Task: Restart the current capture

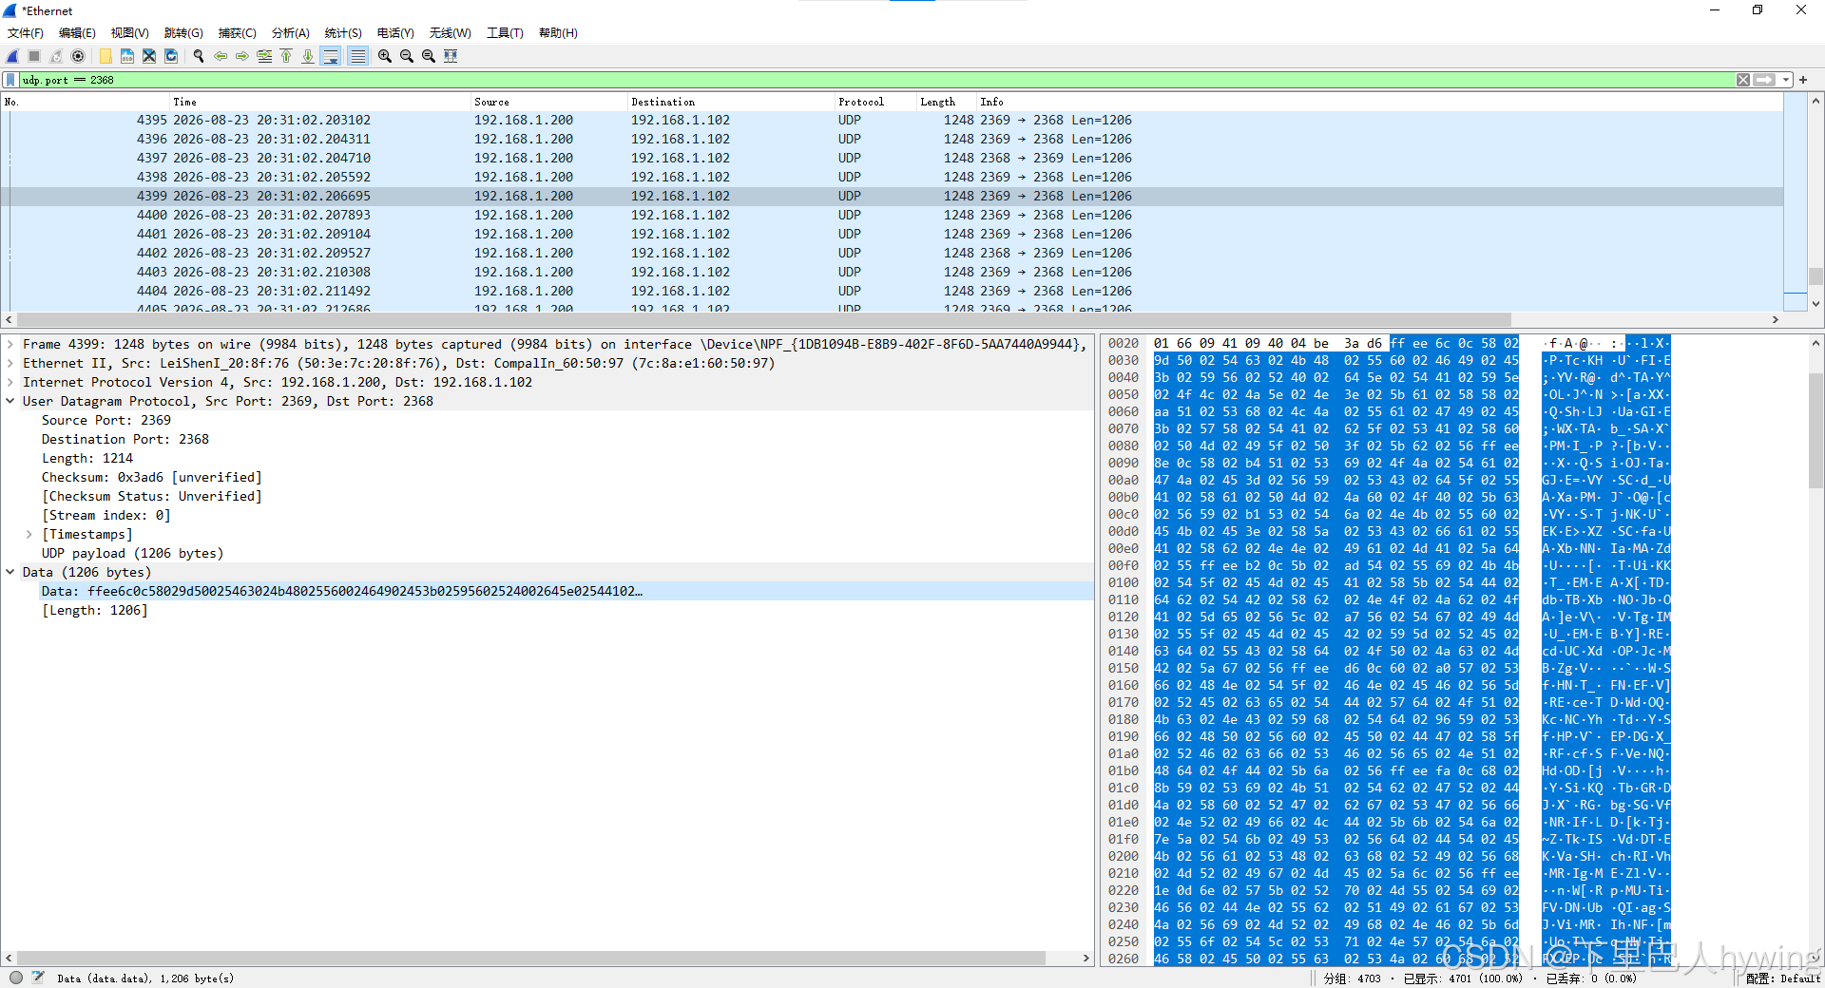Action: click(56, 56)
